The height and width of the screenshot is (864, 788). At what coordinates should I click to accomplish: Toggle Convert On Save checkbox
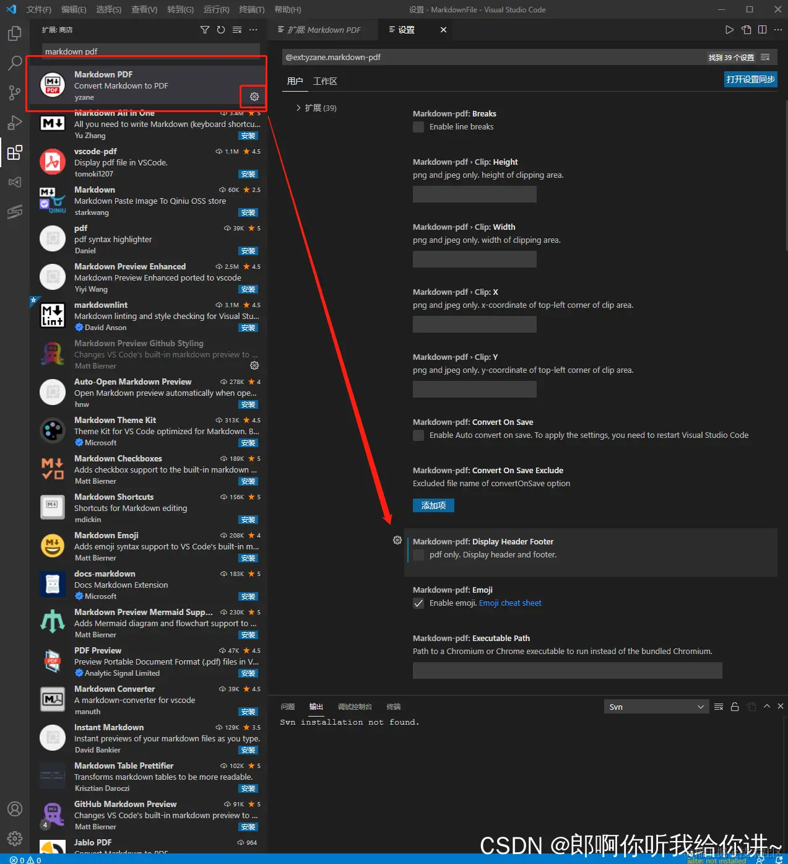click(418, 435)
